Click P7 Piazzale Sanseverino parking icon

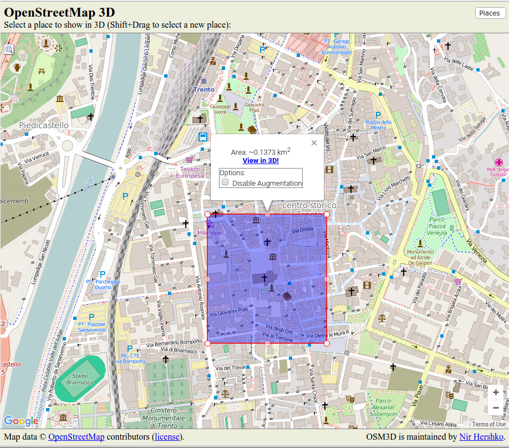91,317
